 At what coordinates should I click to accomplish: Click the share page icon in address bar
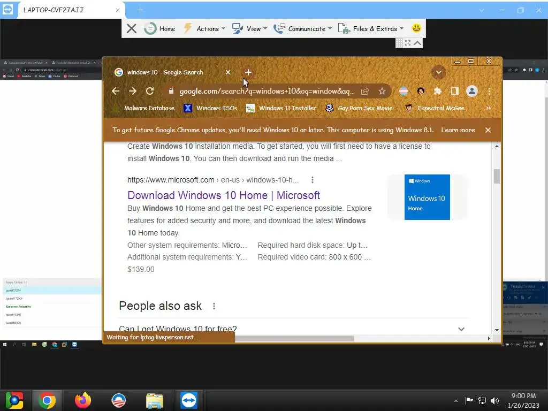tap(365, 91)
